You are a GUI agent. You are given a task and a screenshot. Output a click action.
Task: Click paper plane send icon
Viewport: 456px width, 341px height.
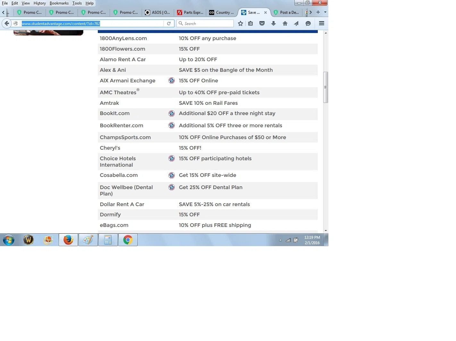[x=296, y=23]
